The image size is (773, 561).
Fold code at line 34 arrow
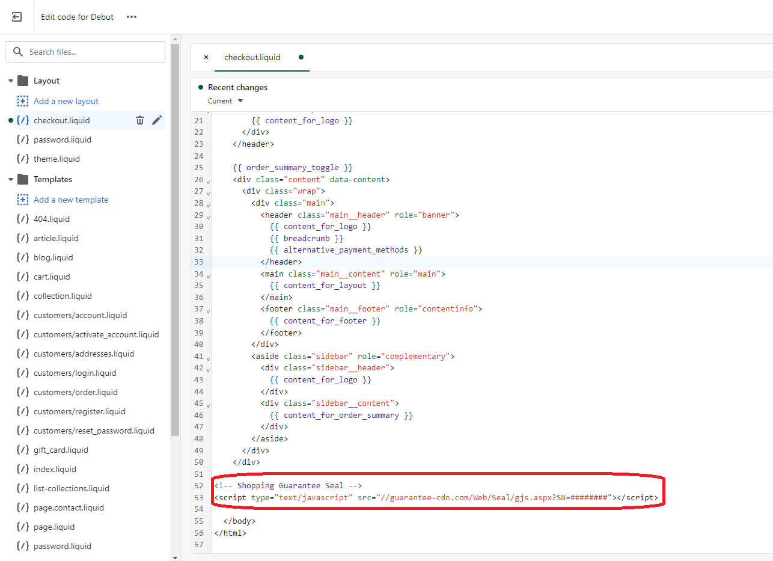[x=208, y=275]
